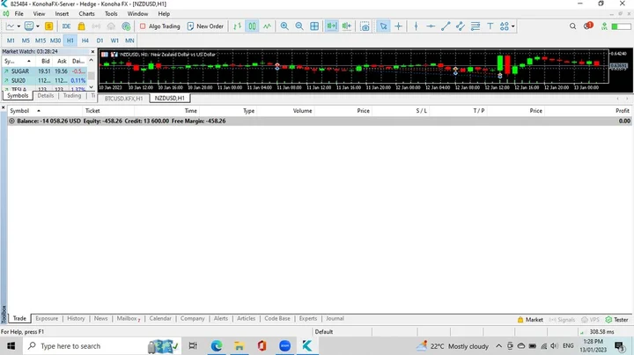Open the yellow Market bag icon
The height and width of the screenshot is (355, 634).
tap(81, 26)
